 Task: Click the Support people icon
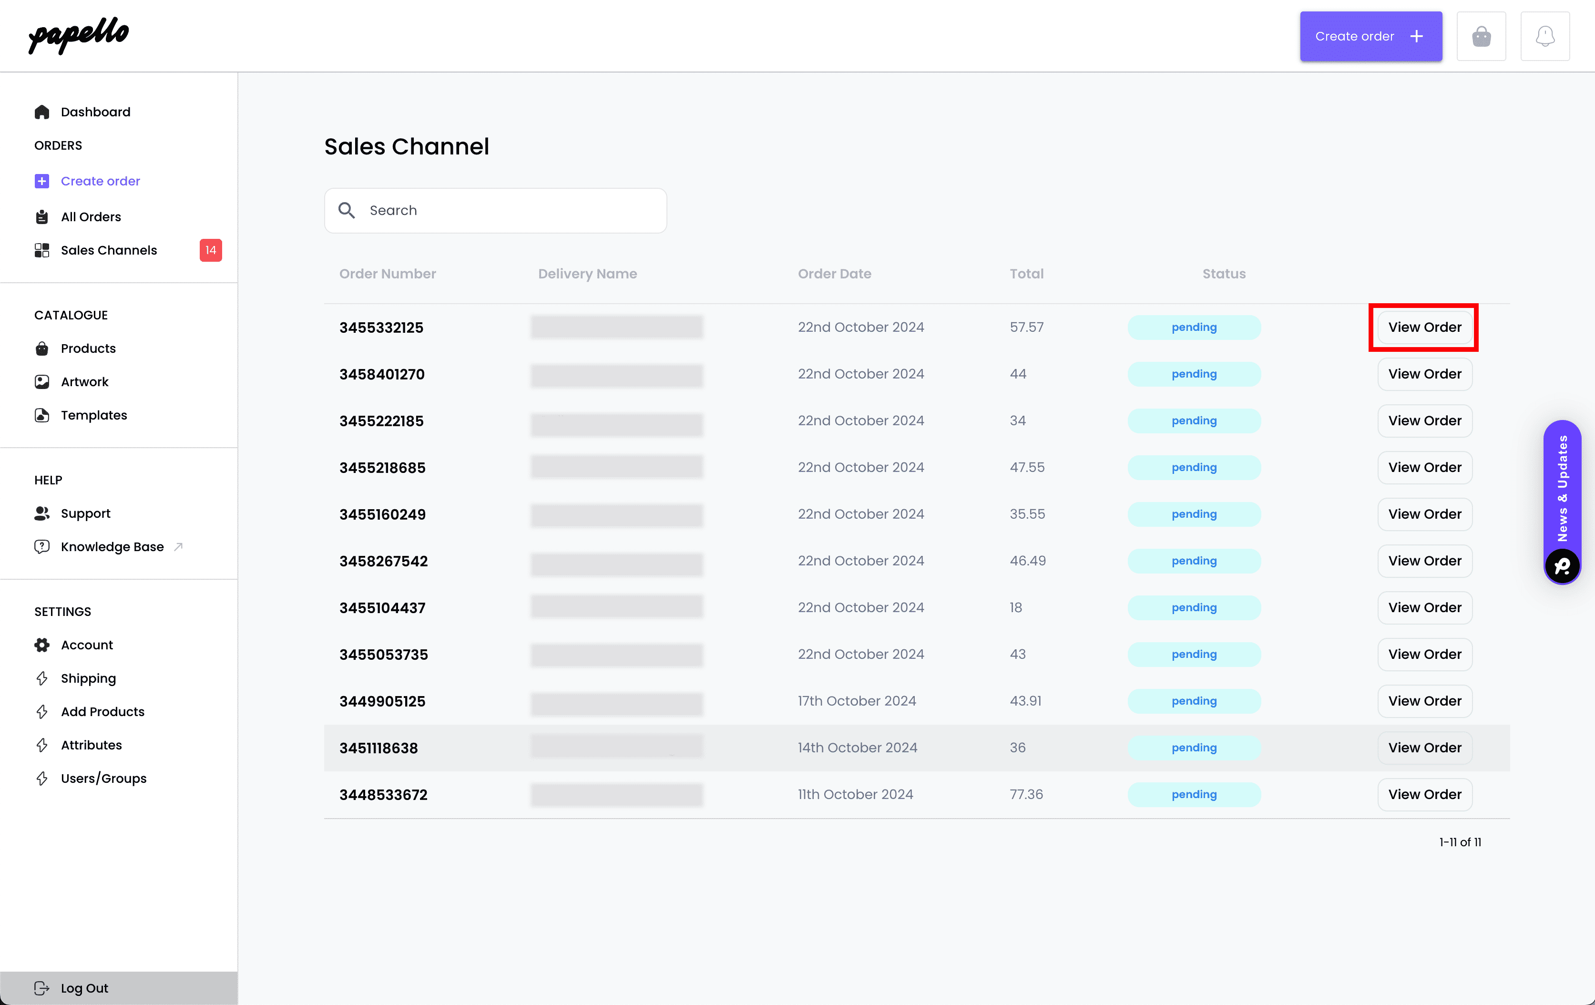[42, 513]
